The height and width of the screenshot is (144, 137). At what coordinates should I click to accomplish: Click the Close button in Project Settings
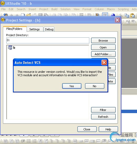point(87,129)
